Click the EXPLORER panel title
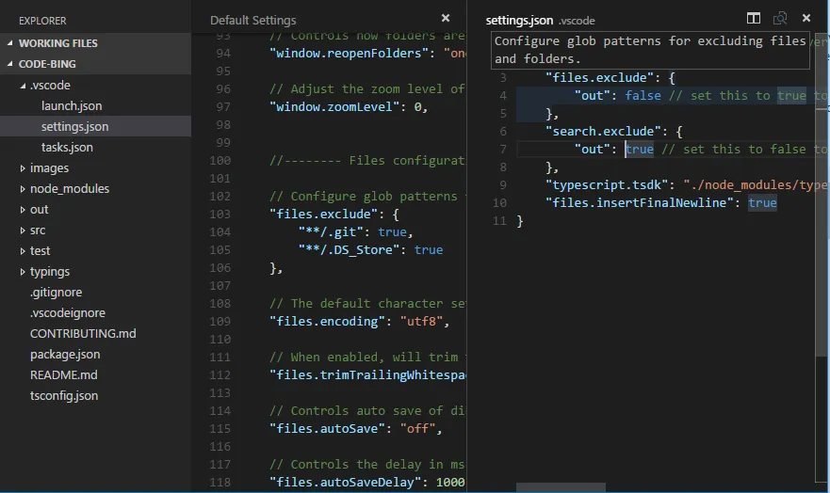 [x=42, y=21]
